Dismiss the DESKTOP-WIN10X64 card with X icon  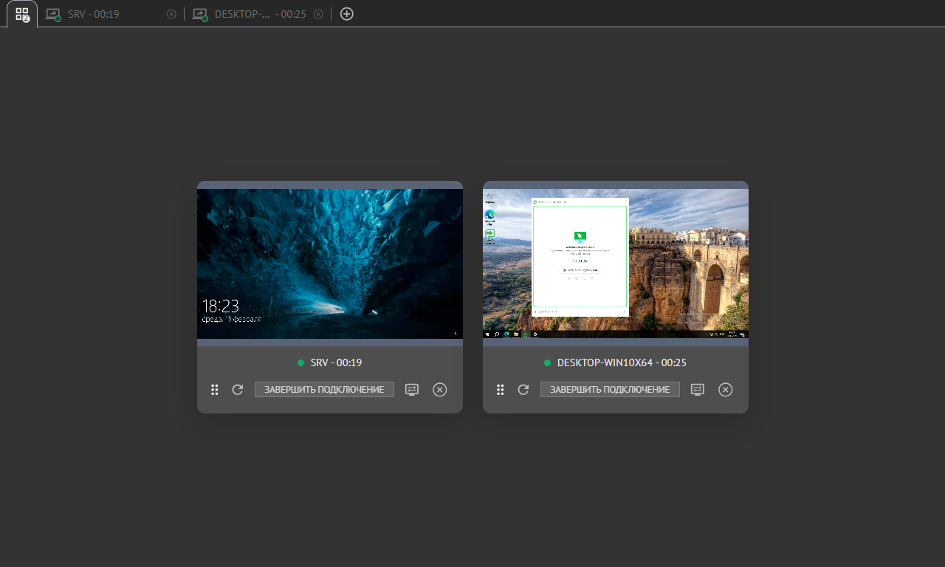[726, 390]
